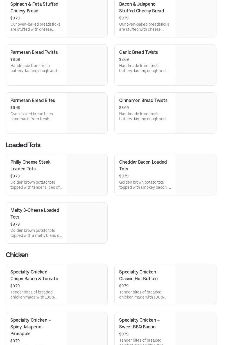Open the Parmesan Bread Twists item
The image size is (226, 345).
(x=34, y=52)
